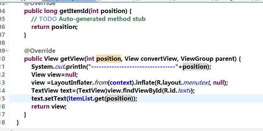The height and width of the screenshot is (131, 263).
Task: Select the itemList field in setText
Action: point(81,99)
